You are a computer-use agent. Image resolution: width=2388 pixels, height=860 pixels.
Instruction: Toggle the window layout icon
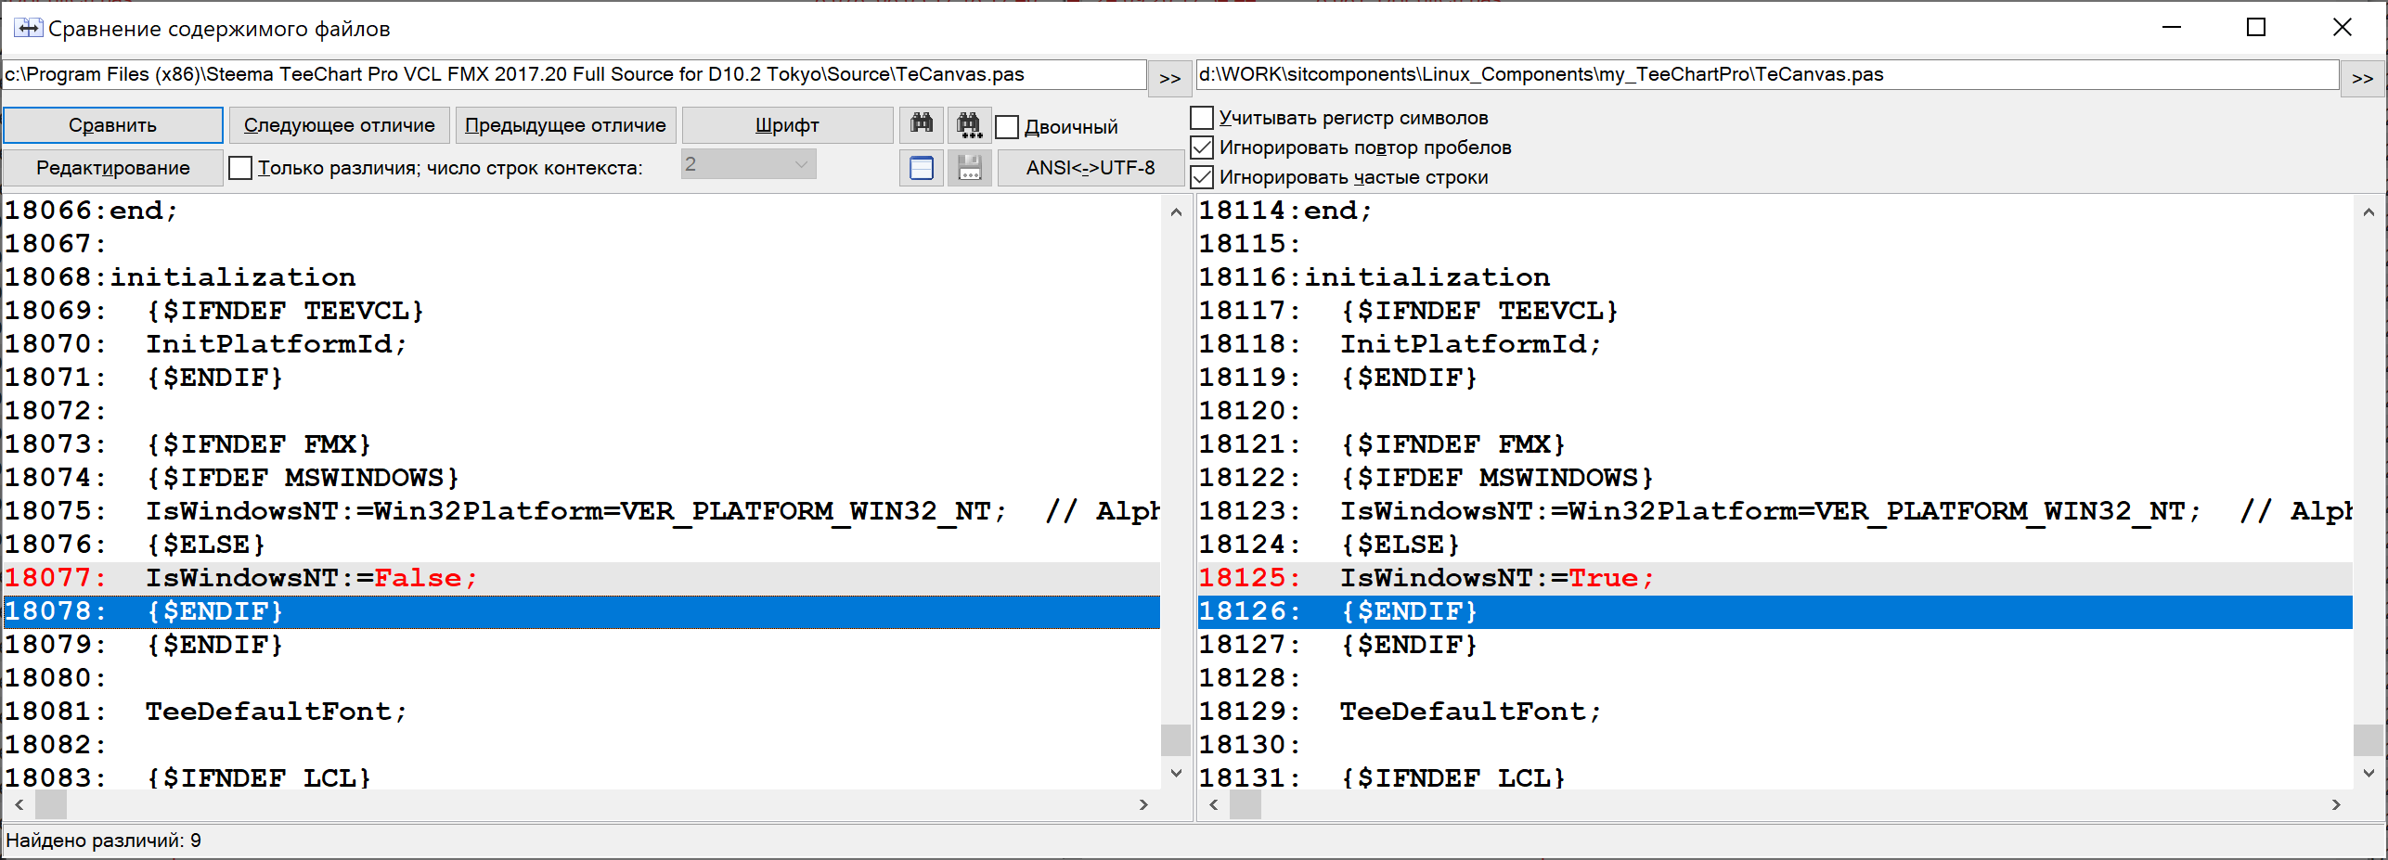pyautogui.click(x=922, y=168)
